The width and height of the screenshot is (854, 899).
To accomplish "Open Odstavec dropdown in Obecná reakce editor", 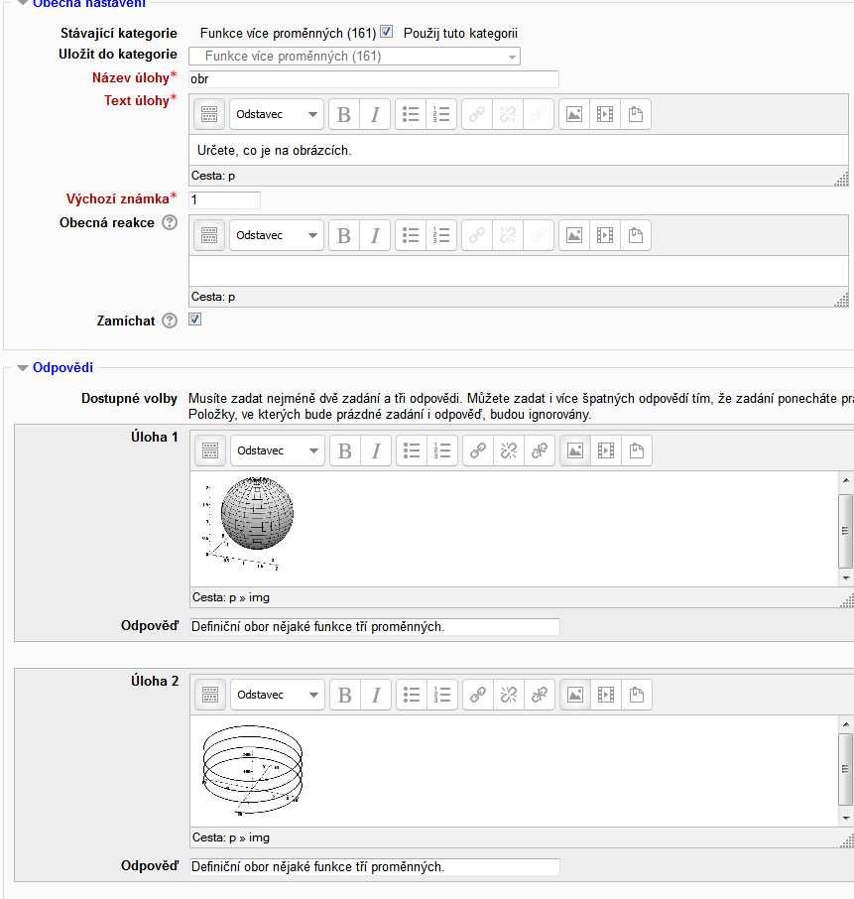I will (277, 235).
